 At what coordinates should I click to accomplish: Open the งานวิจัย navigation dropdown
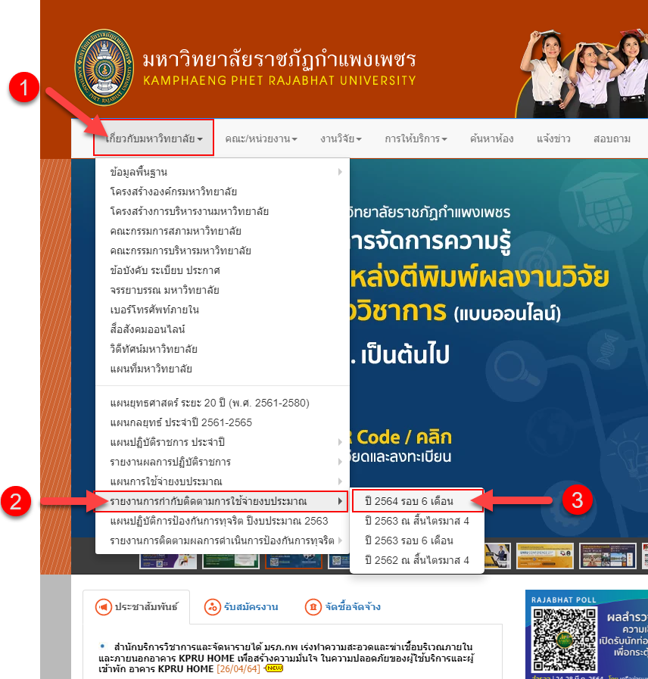341,139
